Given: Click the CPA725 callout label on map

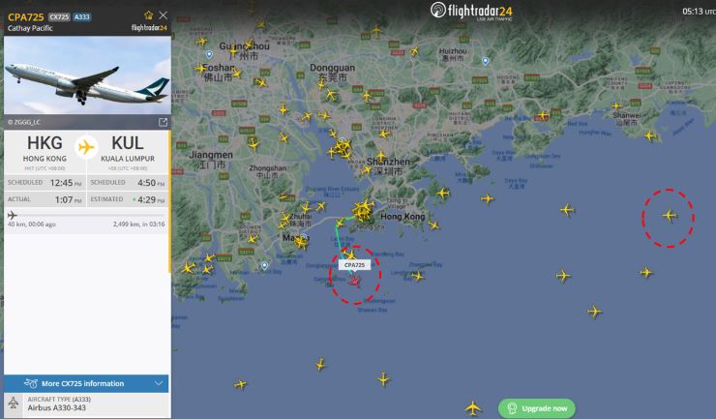Looking at the screenshot, I should [354, 265].
